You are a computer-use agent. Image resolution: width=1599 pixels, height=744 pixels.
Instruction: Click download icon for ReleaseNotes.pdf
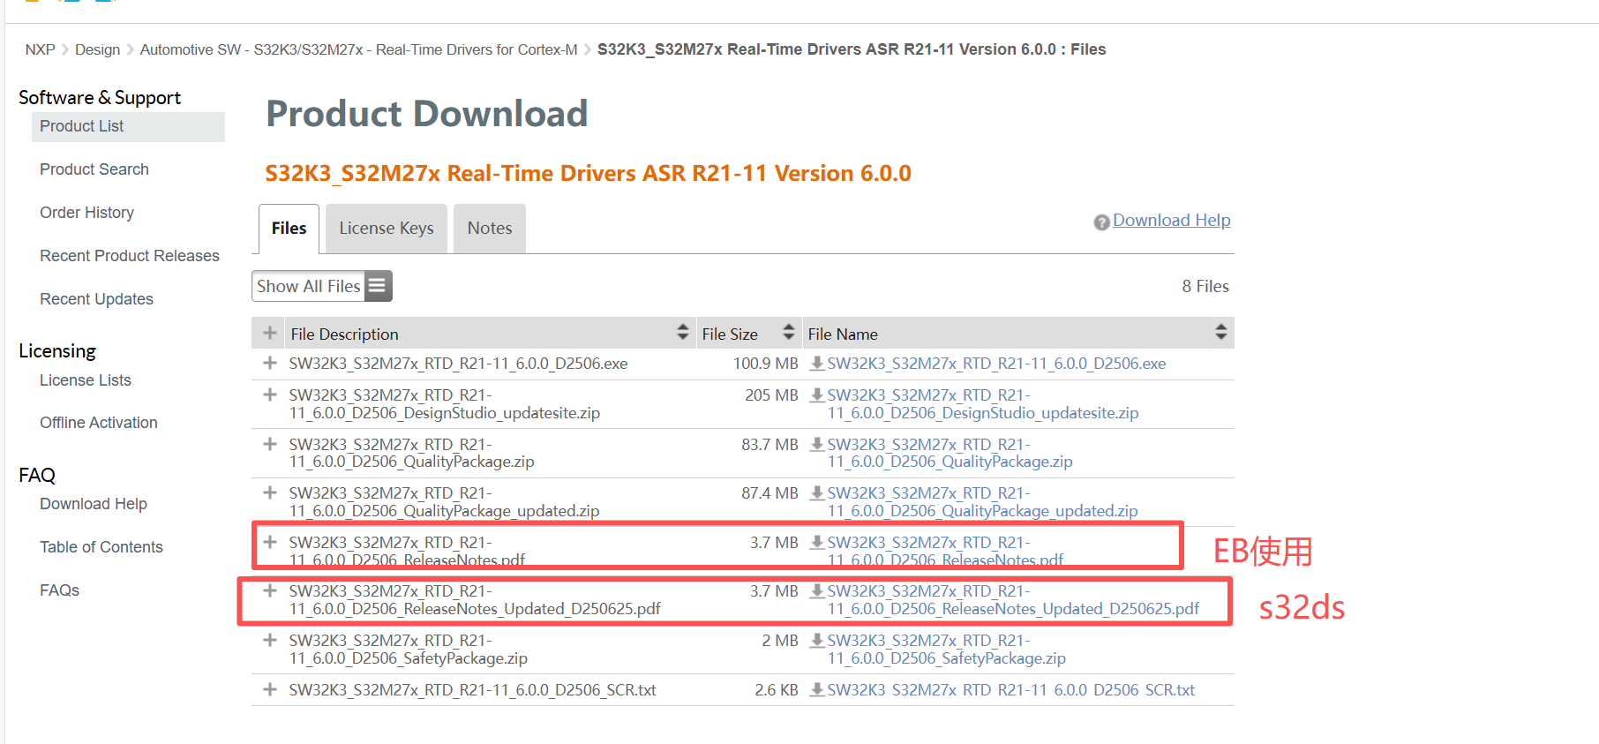point(817,542)
